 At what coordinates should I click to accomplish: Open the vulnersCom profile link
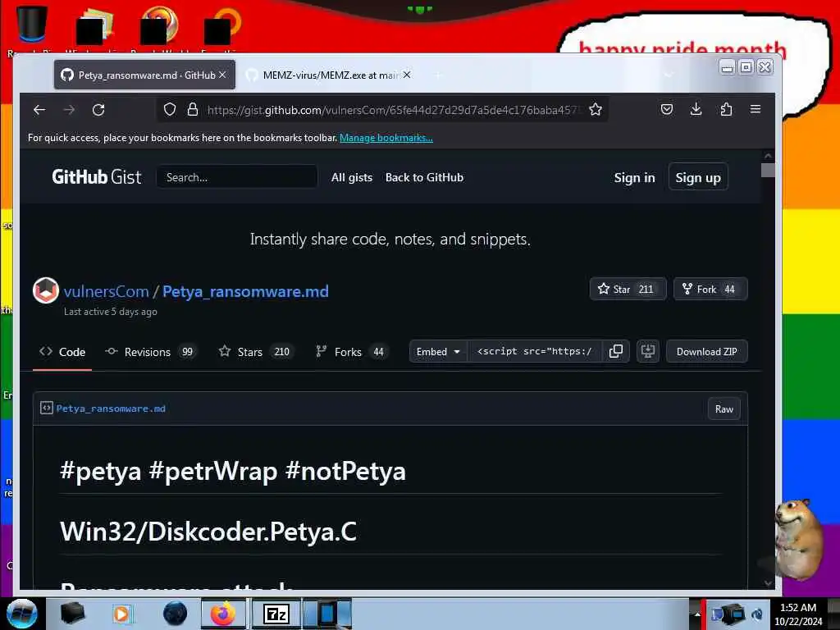coord(106,291)
